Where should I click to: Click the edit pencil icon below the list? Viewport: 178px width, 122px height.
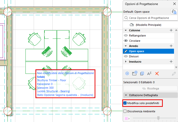[x=174, y=74]
